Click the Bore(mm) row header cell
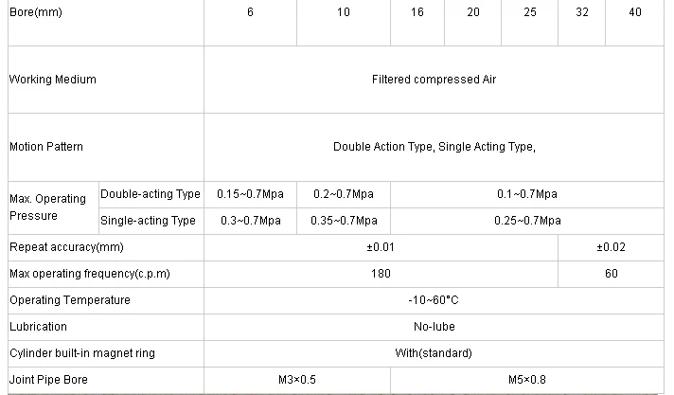Screen dimensions: 674x395 click(36, 13)
